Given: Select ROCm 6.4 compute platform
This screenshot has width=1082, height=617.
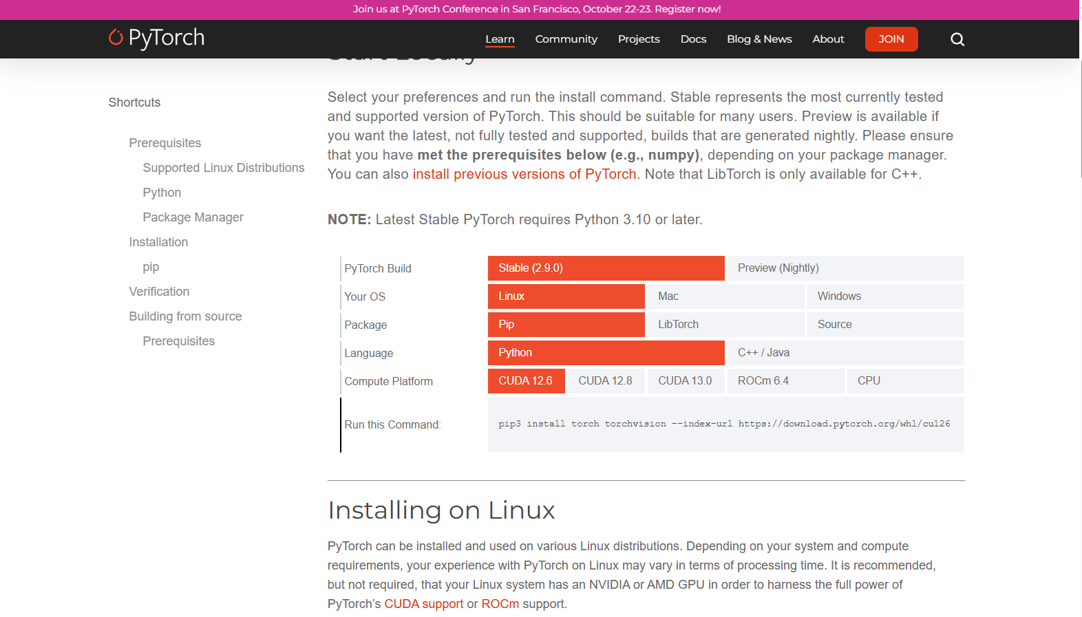Looking at the screenshot, I should (x=786, y=381).
